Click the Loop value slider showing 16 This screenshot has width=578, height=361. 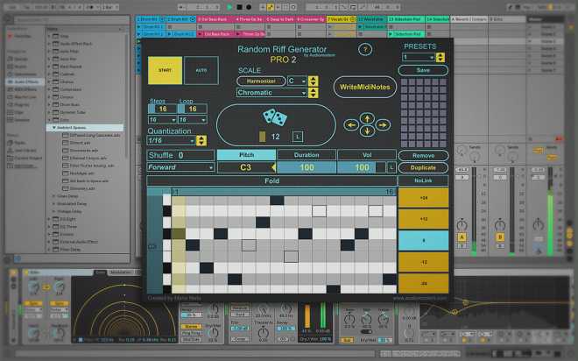click(x=192, y=109)
